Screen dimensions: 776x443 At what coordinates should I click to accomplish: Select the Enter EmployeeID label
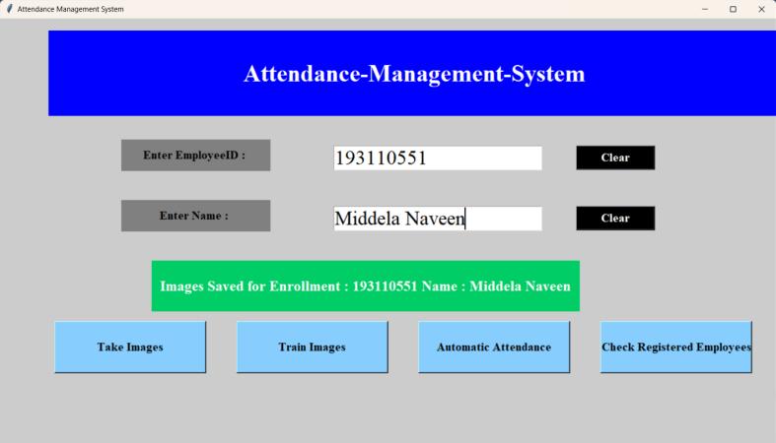(x=195, y=156)
